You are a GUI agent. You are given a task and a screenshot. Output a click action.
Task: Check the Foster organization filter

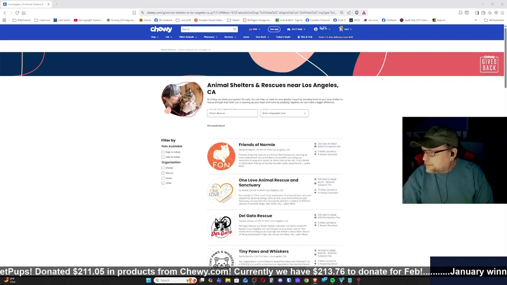point(163,178)
